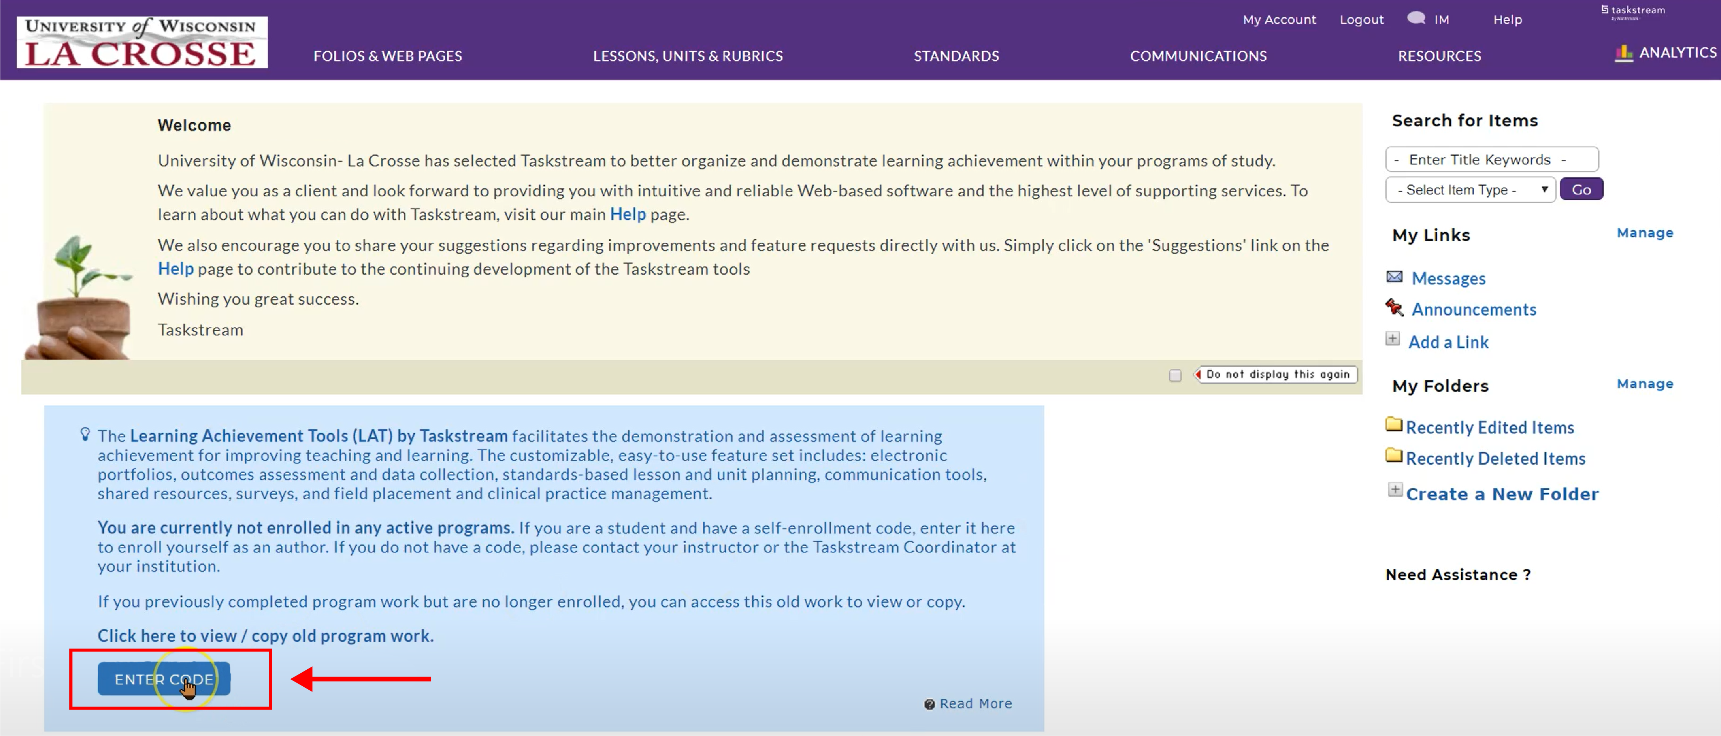
Task: Click Learning Achievement Tools (LAT) by Taskstream link
Action: pos(318,436)
